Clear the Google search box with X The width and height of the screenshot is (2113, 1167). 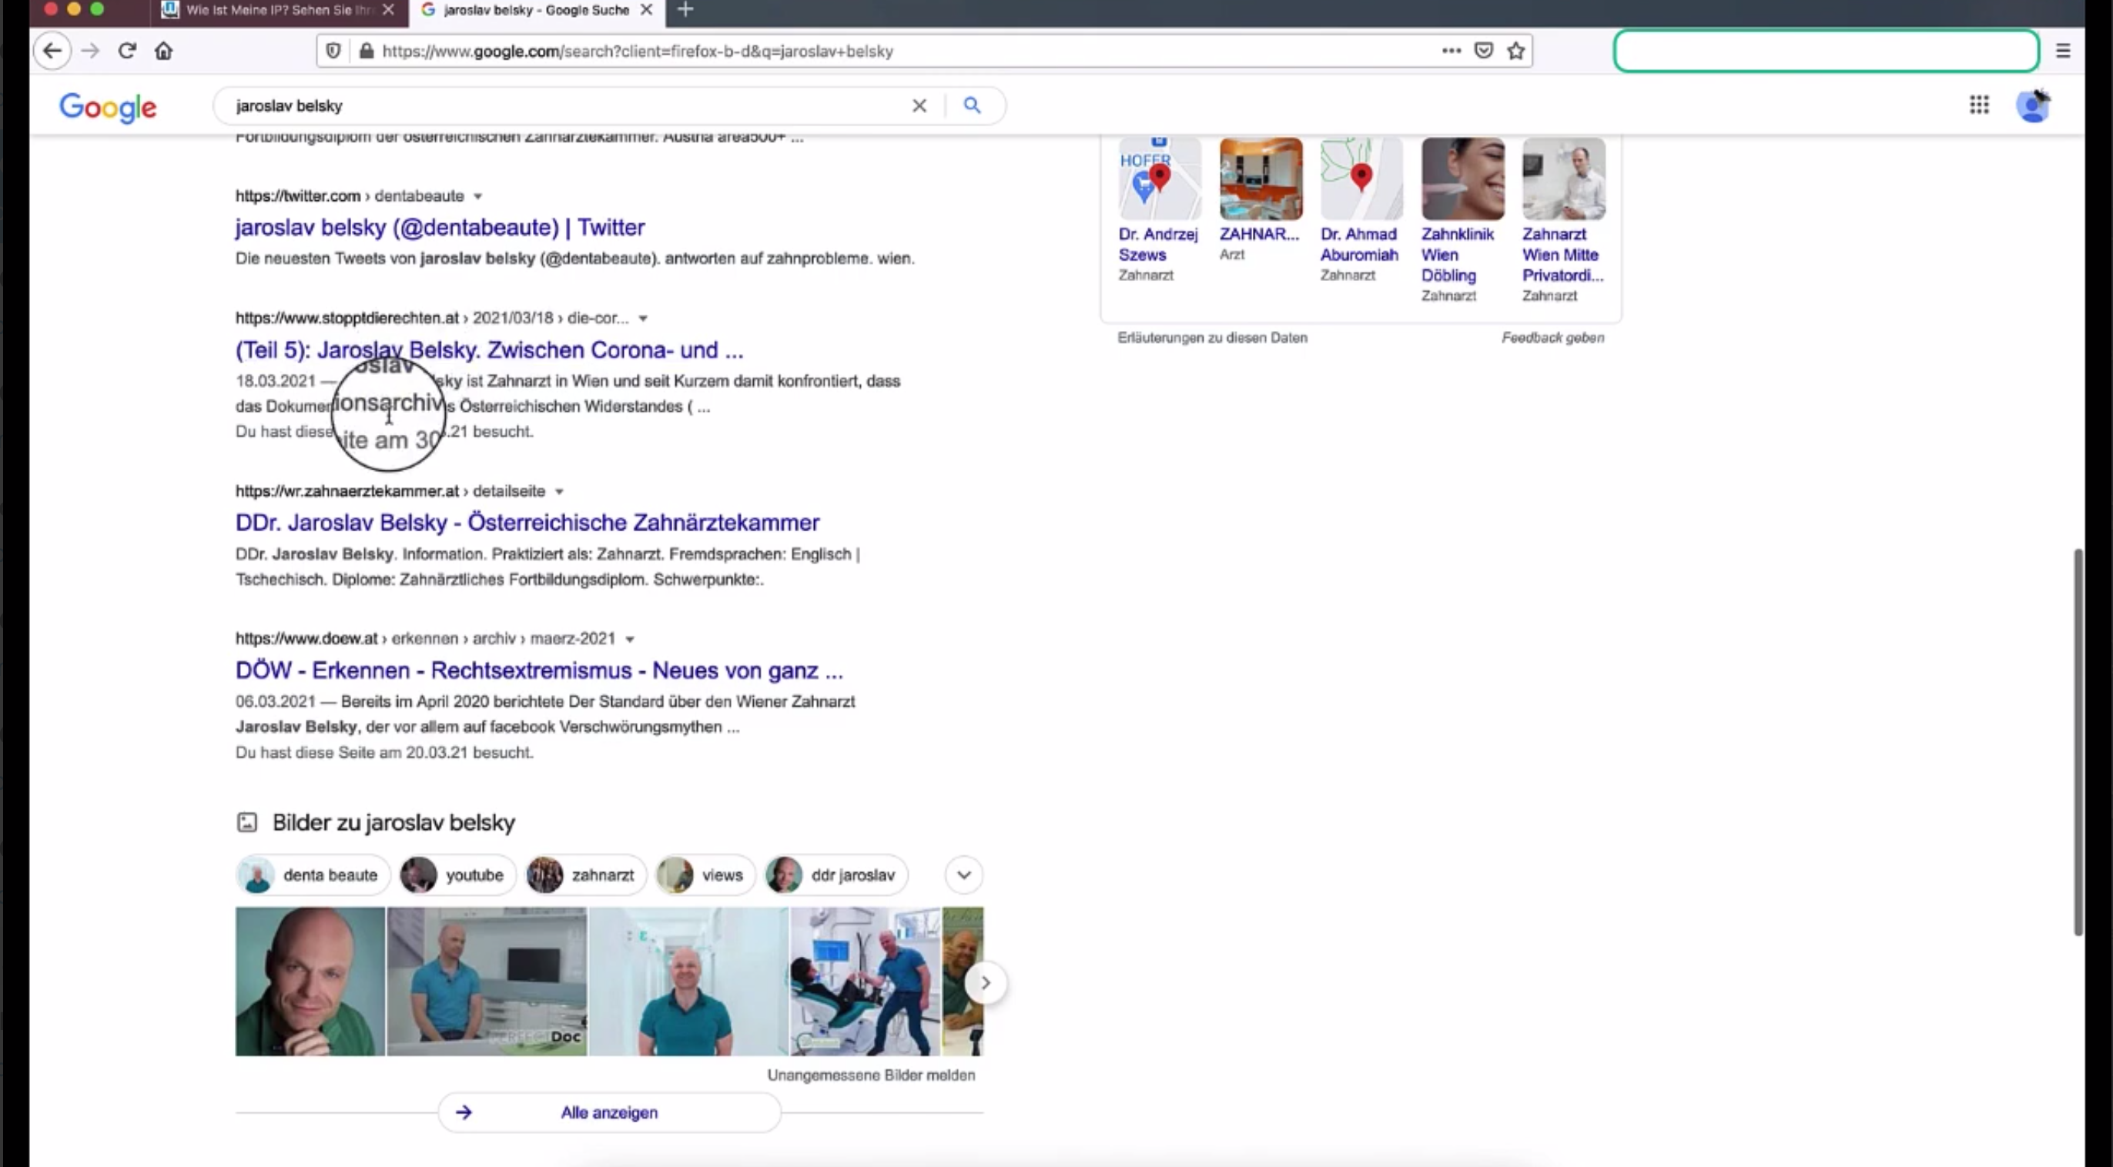tap(919, 105)
